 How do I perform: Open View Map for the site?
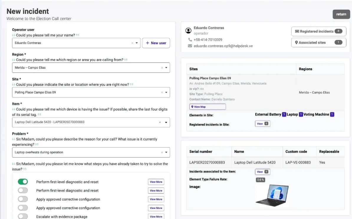pos(208,107)
